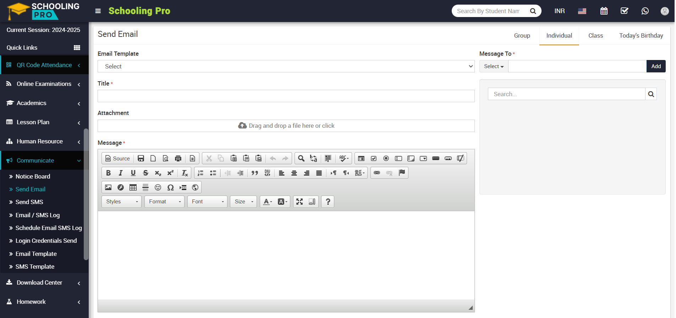
Task: Open Notice Board in sidebar
Action: pos(33,176)
